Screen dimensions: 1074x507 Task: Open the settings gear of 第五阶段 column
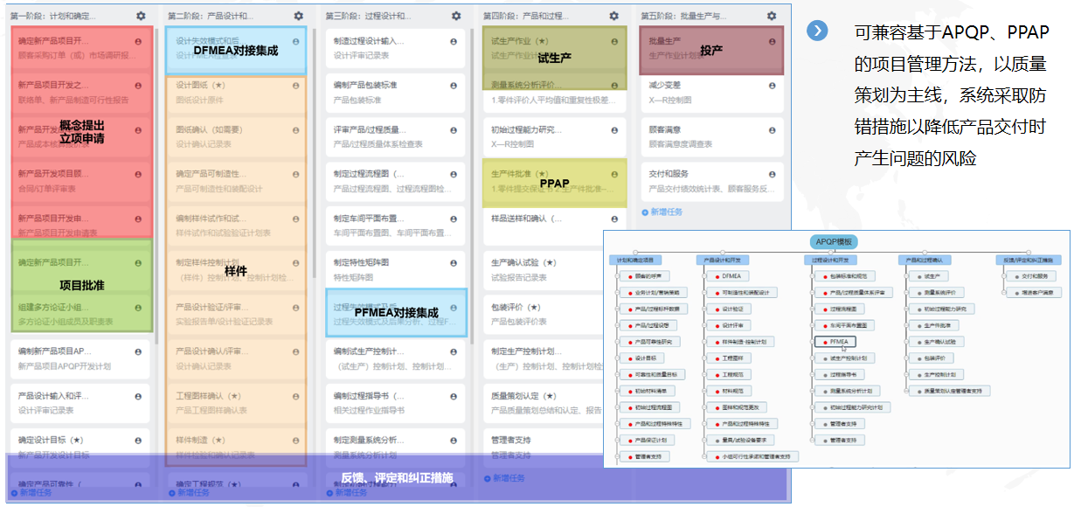[x=770, y=15]
